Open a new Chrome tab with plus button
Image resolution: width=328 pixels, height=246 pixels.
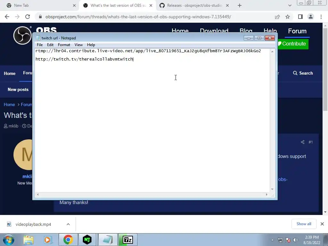point(240,5)
